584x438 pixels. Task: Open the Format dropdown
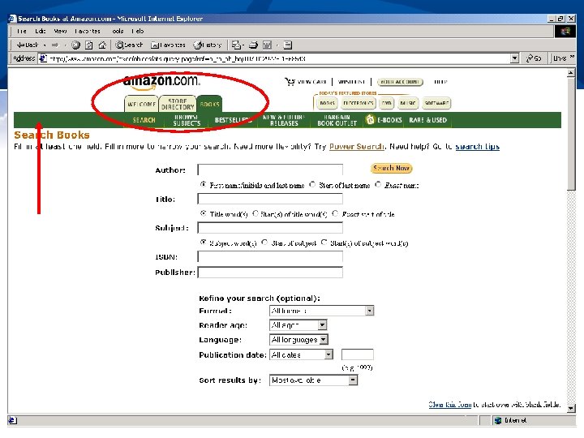point(321,311)
